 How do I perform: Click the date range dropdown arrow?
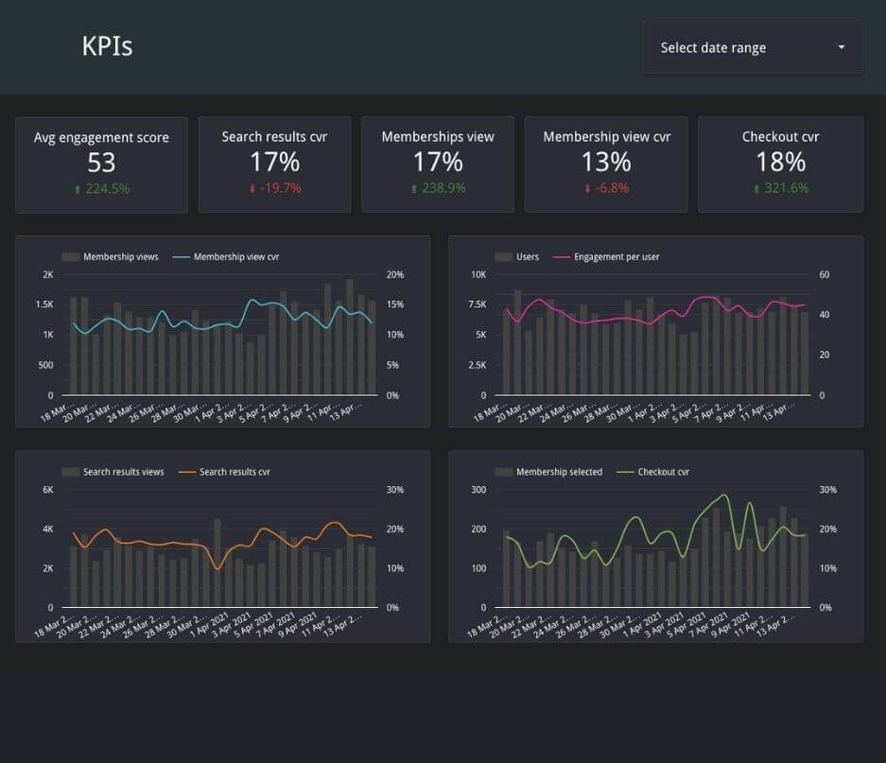coord(842,47)
